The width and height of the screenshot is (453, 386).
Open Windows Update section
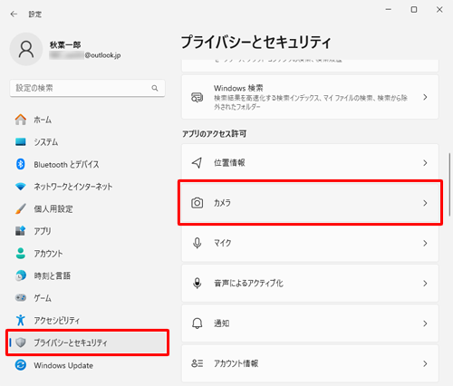coord(87,365)
